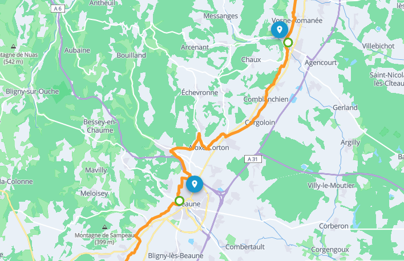Select the green waypoint circle at Beaune

pos(179,201)
